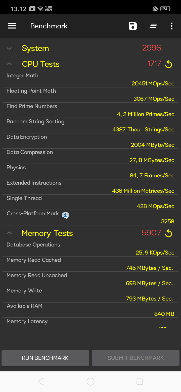Tap the Run Benchmark button
This screenshot has width=181, height=392.
pos(45,358)
